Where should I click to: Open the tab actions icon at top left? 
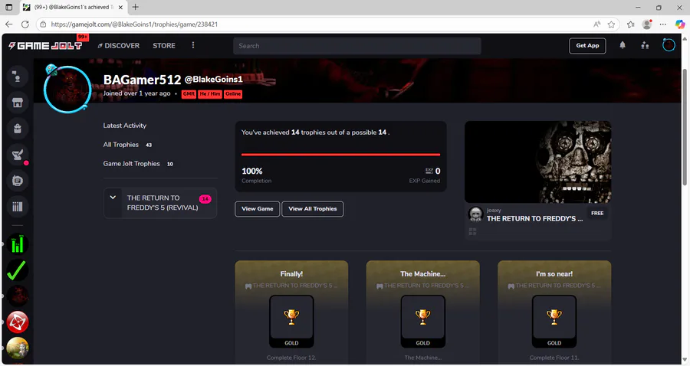(x=8, y=7)
